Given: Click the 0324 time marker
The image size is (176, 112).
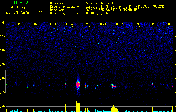Looking at the screenshot, I should point(69,24).
